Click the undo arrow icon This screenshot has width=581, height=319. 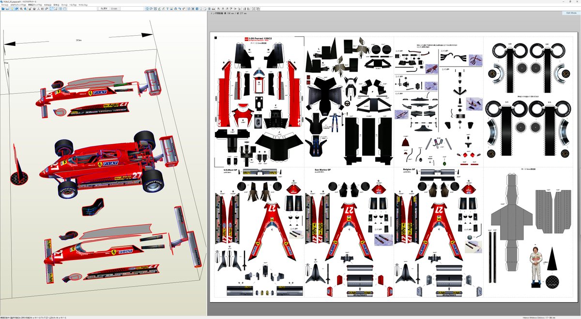(180, 9)
